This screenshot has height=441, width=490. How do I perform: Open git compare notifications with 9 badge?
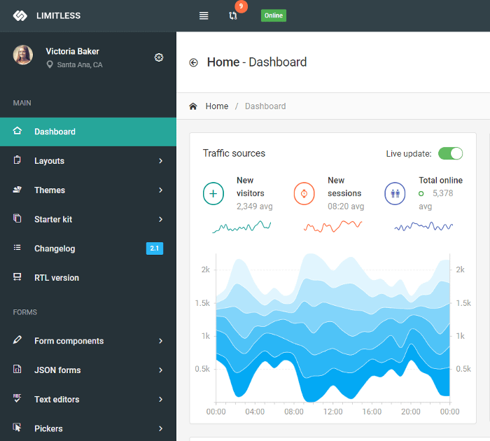(233, 15)
